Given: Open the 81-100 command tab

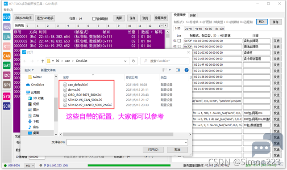Looking at the screenshot, I should point(219,29).
